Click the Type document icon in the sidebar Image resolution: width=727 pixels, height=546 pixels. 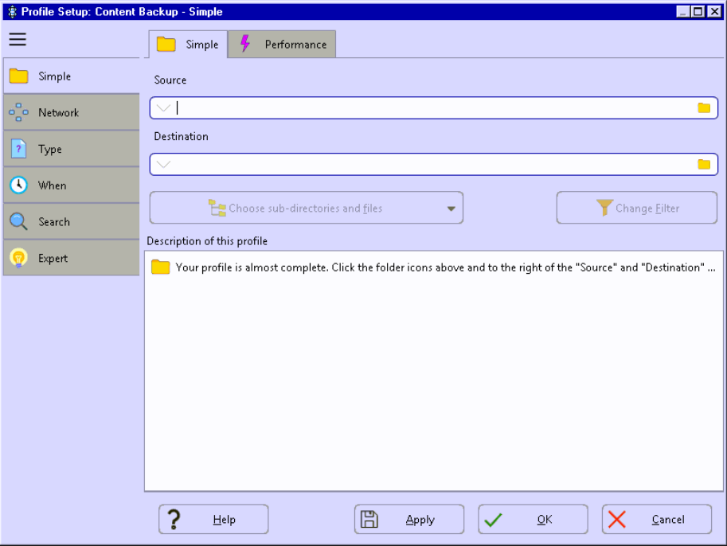[x=18, y=148]
